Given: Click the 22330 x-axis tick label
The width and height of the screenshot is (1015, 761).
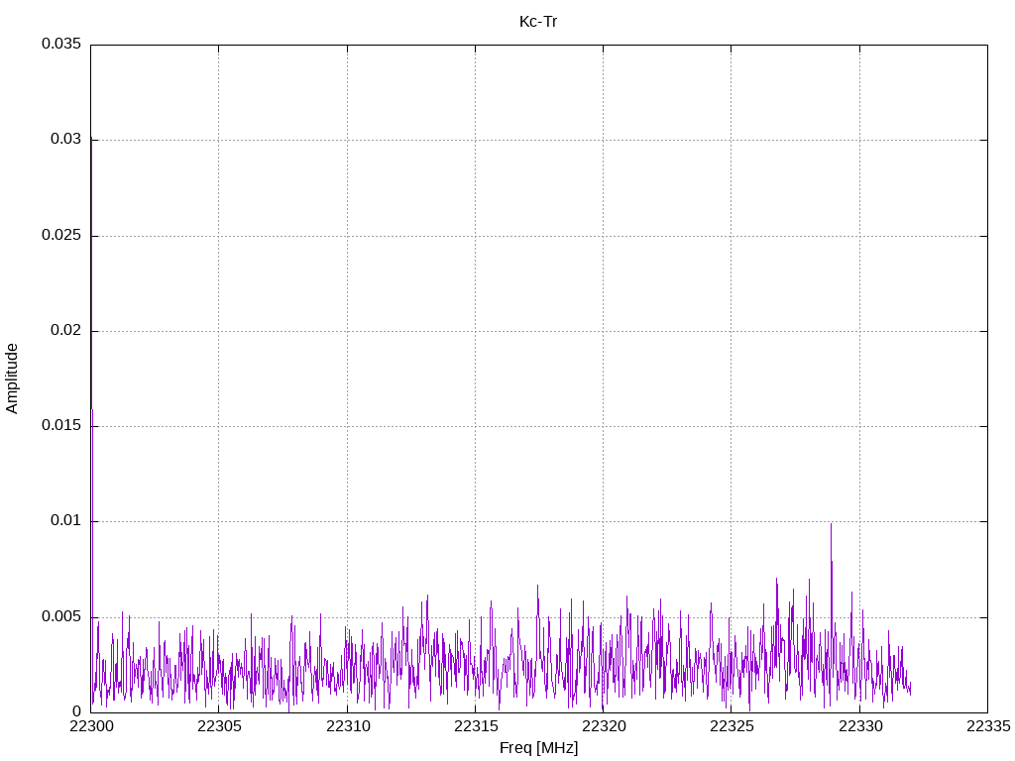Looking at the screenshot, I should pos(859,726).
